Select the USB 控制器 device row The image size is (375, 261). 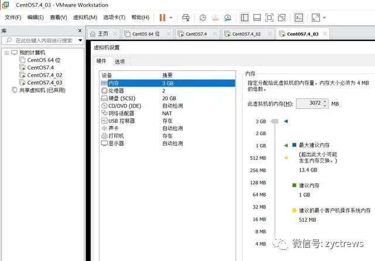pos(168,121)
